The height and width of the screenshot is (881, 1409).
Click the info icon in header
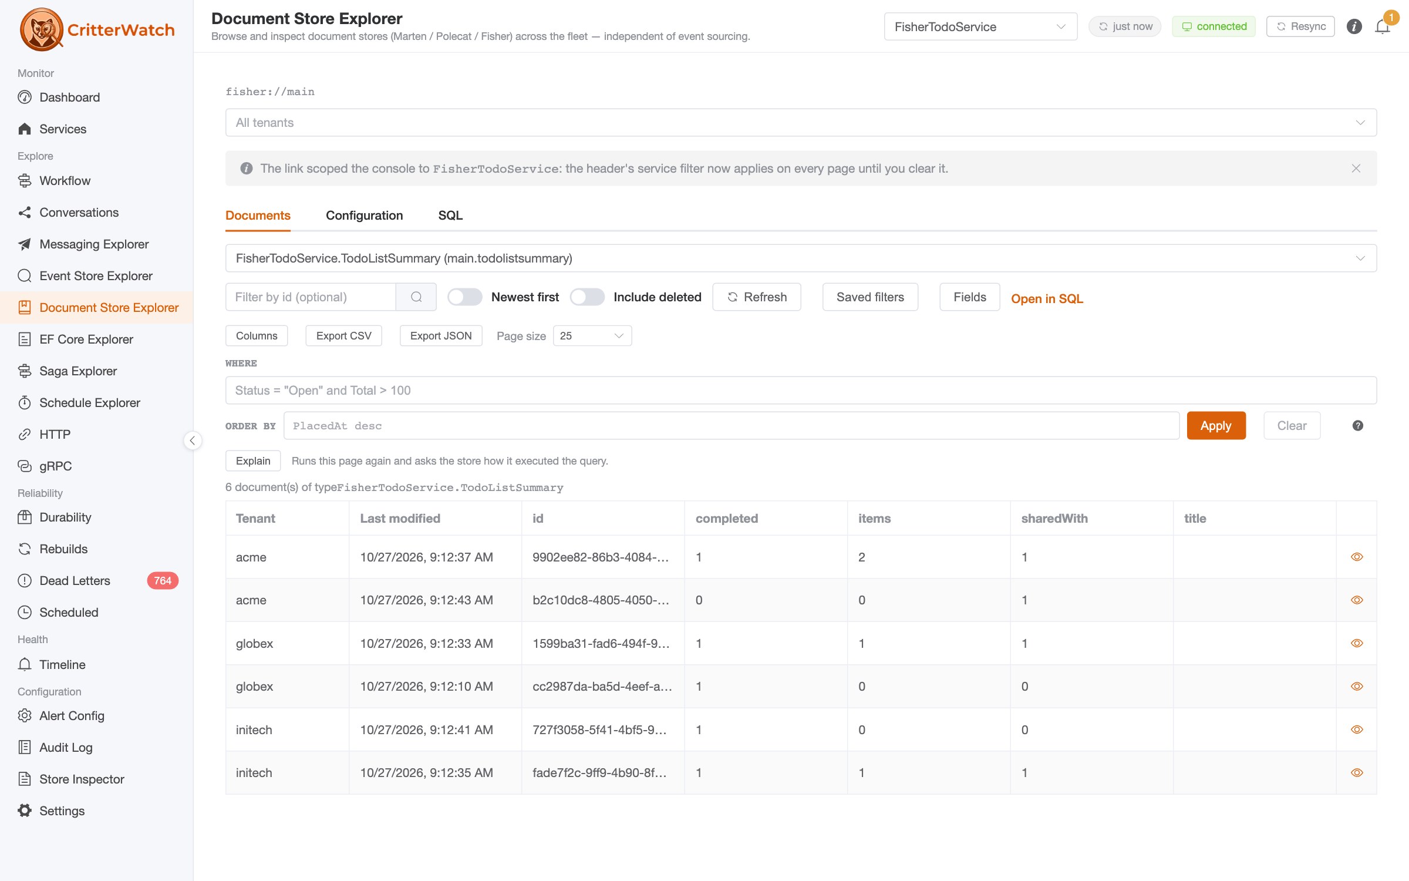pos(1354,26)
